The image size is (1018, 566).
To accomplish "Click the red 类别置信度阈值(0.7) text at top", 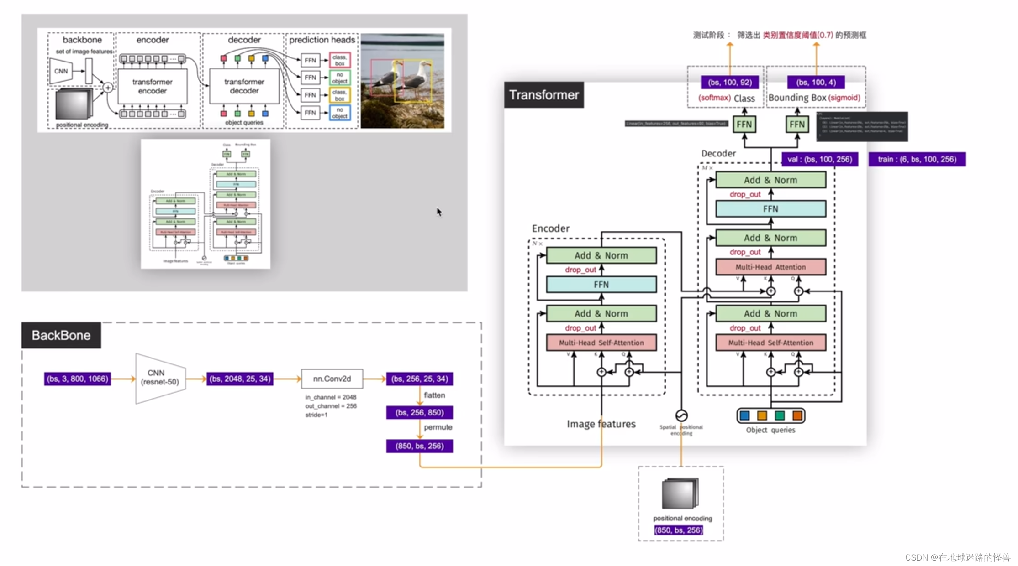I will pos(797,35).
